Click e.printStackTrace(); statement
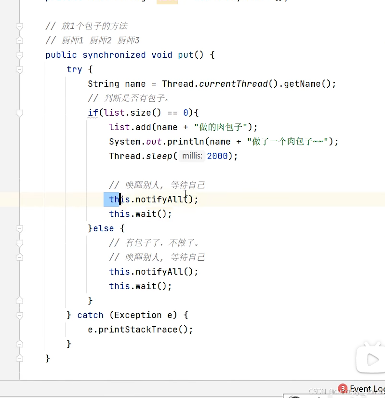 click(140, 330)
